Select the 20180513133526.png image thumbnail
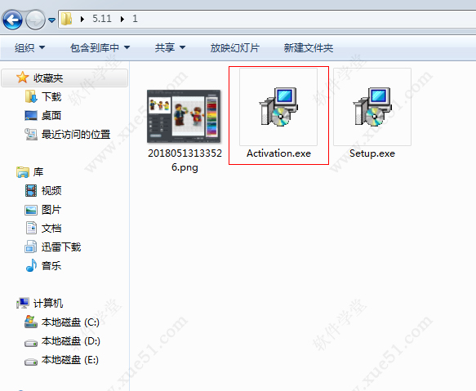The image size is (476, 391). 184,117
